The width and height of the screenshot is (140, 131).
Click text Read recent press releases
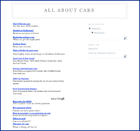click(x=26, y=33)
